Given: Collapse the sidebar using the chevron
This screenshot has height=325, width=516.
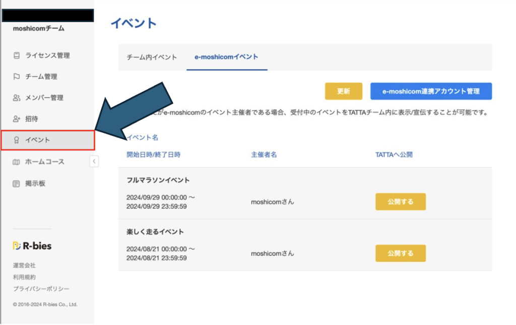Looking at the screenshot, I should (x=94, y=161).
